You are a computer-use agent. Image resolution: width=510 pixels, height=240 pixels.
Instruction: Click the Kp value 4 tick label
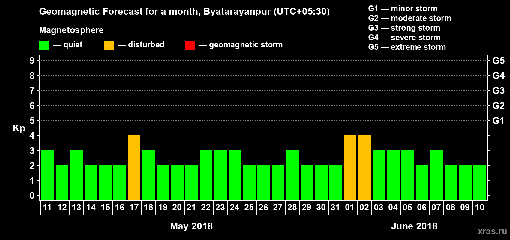(x=32, y=136)
